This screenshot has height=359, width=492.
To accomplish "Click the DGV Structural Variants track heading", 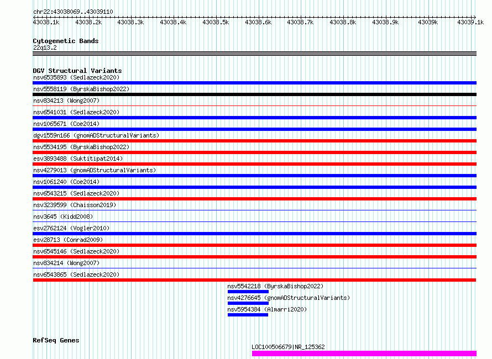I will tap(77, 71).
